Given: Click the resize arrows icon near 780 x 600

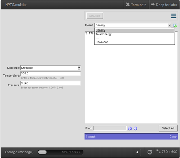Looking at the screenshot, I should point(159,151).
